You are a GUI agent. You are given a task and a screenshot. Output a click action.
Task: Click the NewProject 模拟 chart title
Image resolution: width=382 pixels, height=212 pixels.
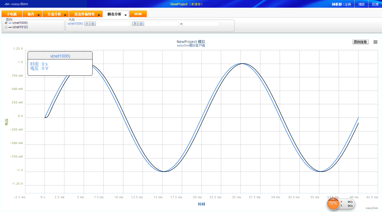(x=191, y=42)
